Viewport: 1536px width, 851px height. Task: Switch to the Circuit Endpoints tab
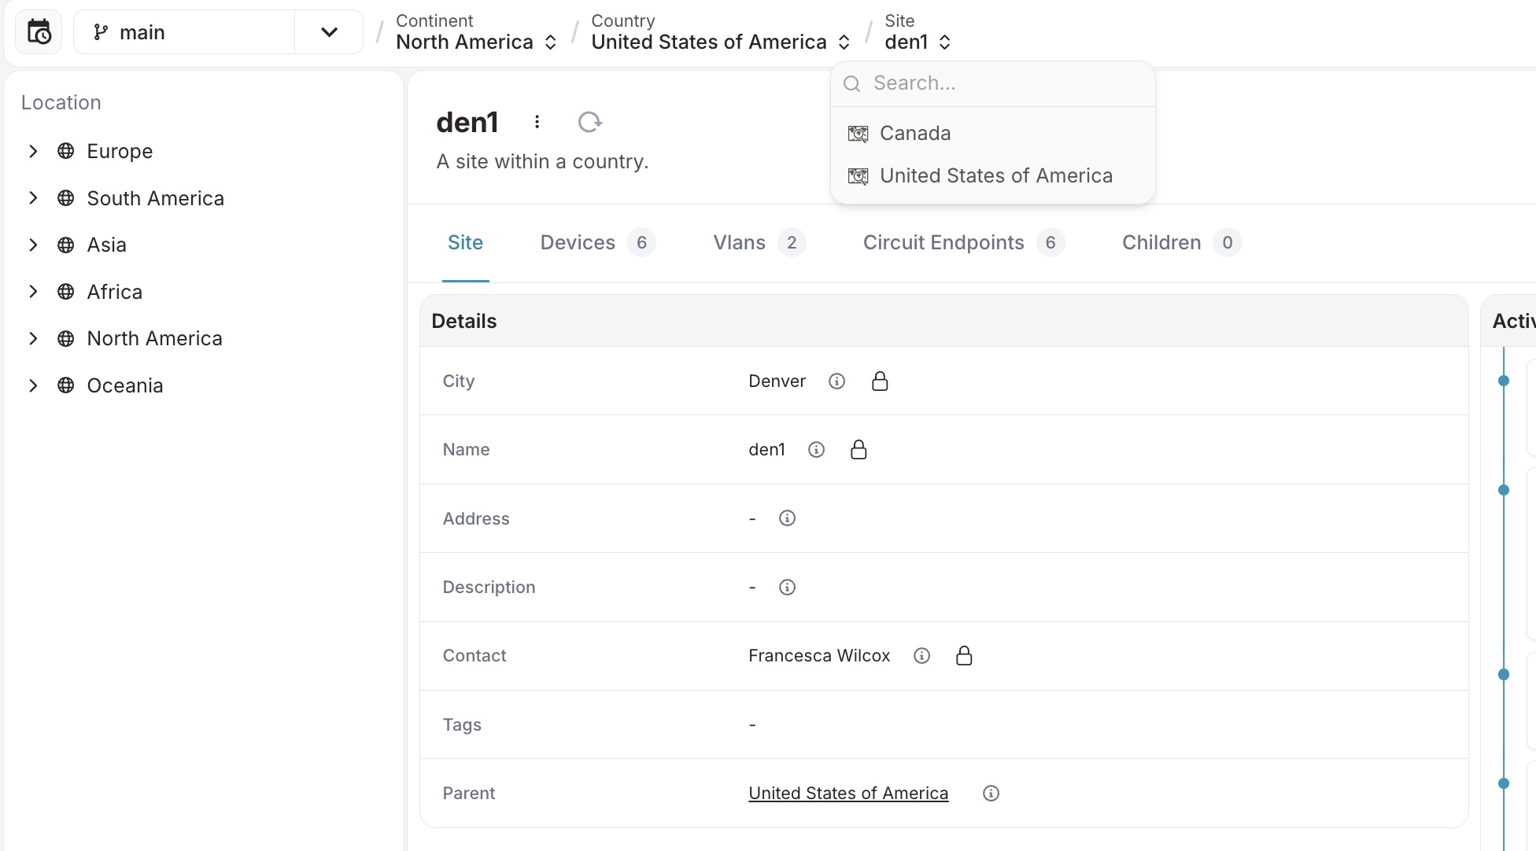943,242
